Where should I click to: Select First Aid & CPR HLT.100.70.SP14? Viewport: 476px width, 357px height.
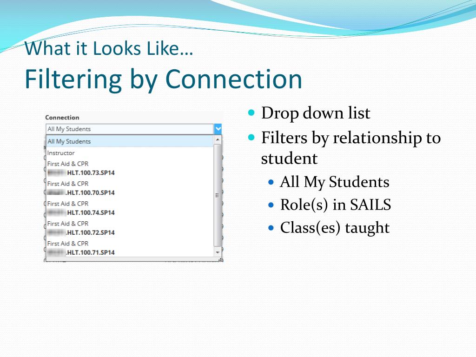point(130,188)
